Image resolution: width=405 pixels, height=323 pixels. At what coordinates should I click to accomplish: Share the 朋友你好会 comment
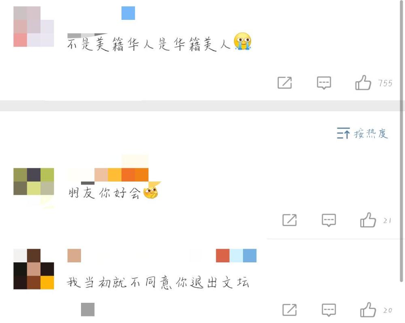(x=290, y=220)
